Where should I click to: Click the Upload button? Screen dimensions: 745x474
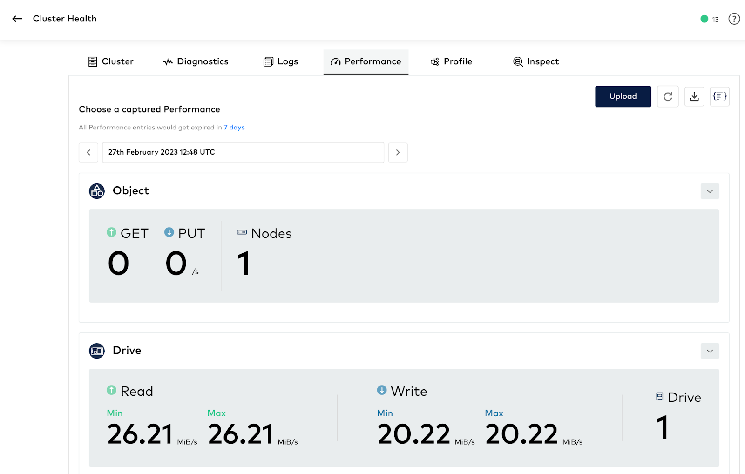[623, 96]
